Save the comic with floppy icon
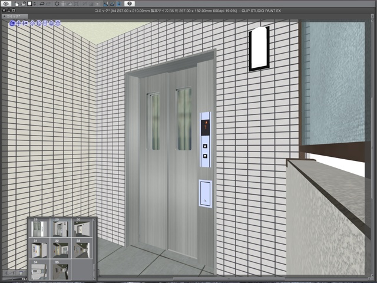377x283 pixels. (29, 4)
